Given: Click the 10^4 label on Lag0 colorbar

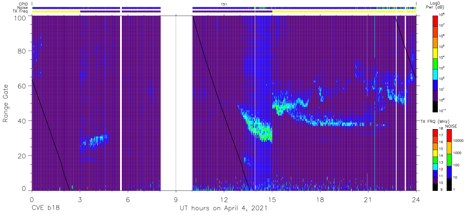Looking at the screenshot, I should pos(442,57).
